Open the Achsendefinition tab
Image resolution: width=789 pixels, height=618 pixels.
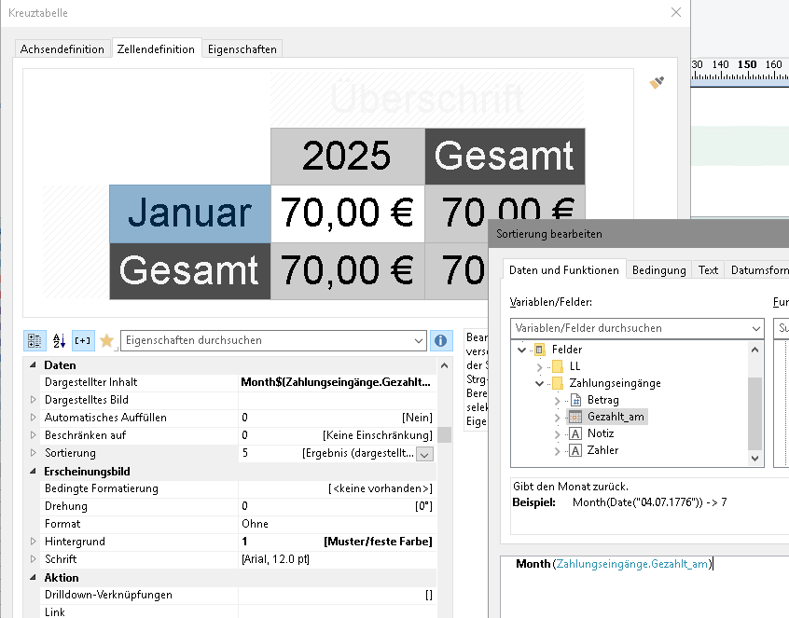coord(62,48)
